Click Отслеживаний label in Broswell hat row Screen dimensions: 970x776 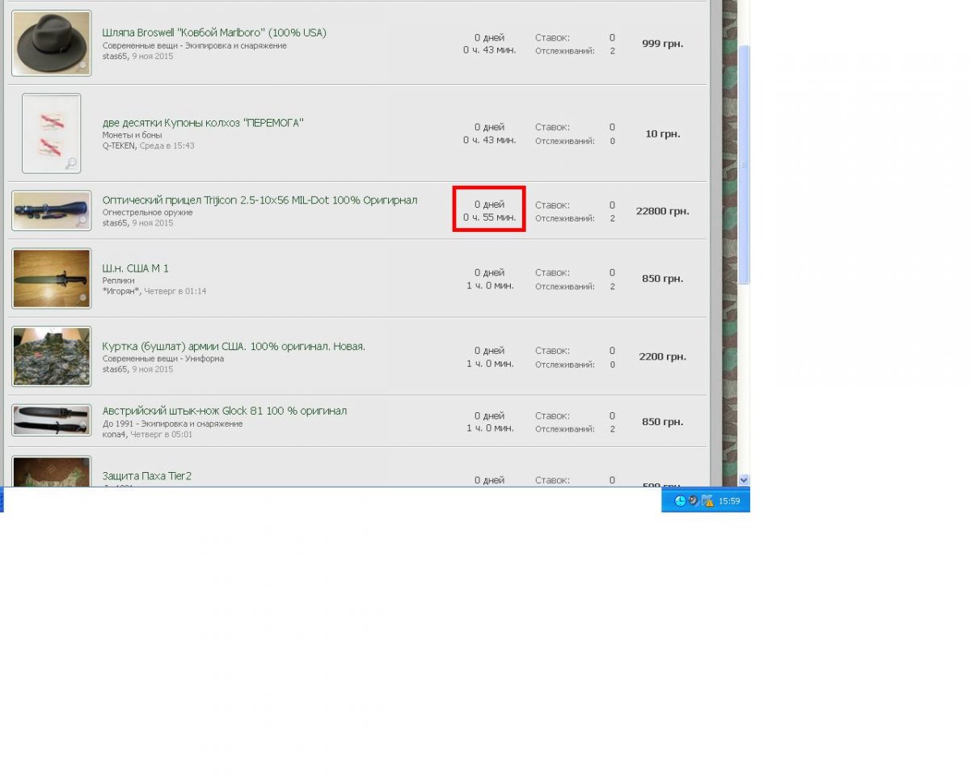(565, 51)
